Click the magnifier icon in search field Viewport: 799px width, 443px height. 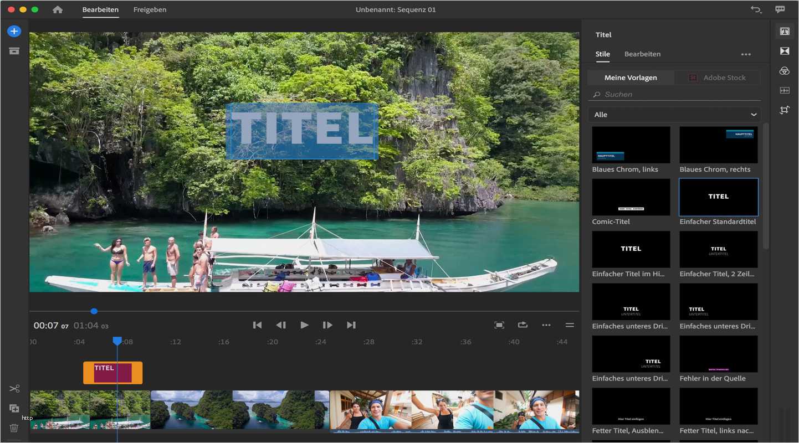pyautogui.click(x=597, y=95)
